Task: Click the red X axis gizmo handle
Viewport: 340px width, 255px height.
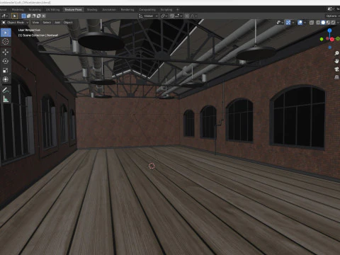Action: tap(332, 39)
